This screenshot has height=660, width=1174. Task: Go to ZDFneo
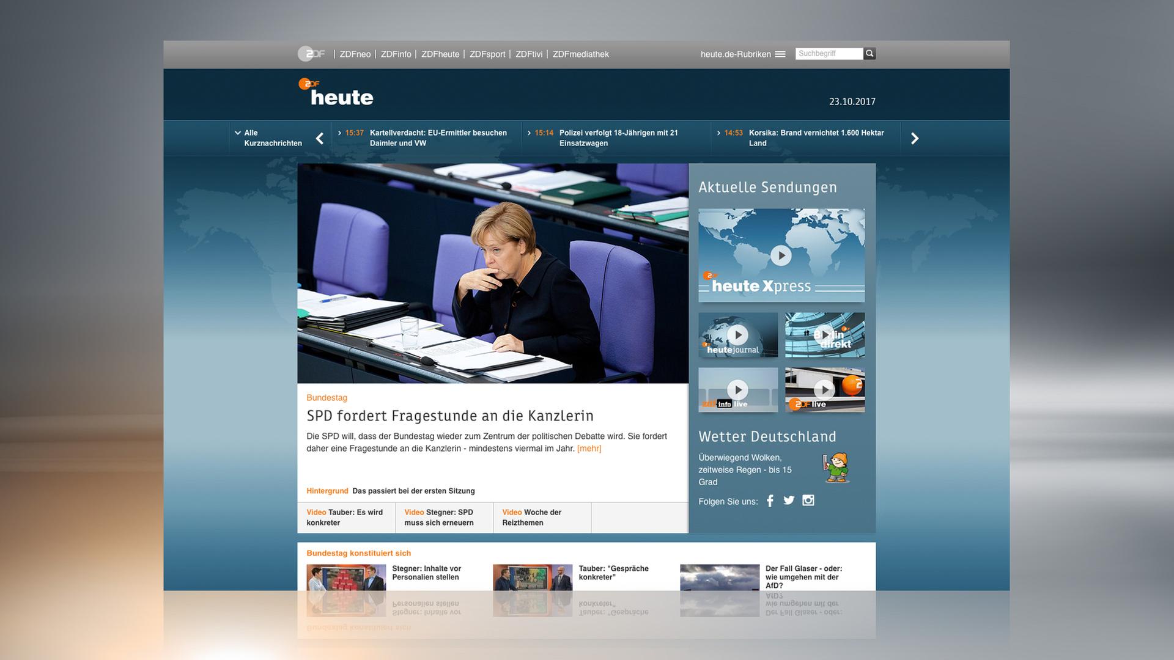point(355,54)
